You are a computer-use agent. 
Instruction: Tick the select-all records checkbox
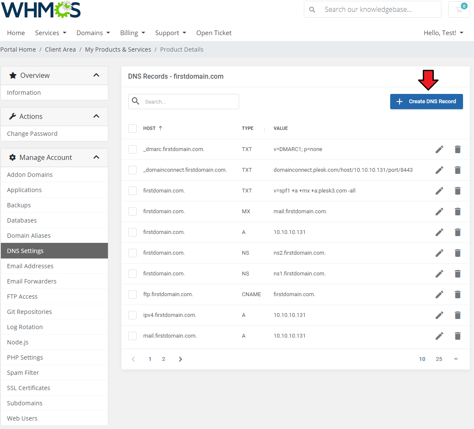coord(132,128)
